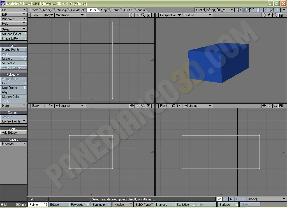Toggle the T texture map button
The width and height of the screenshot is (287, 208).
tap(225, 199)
